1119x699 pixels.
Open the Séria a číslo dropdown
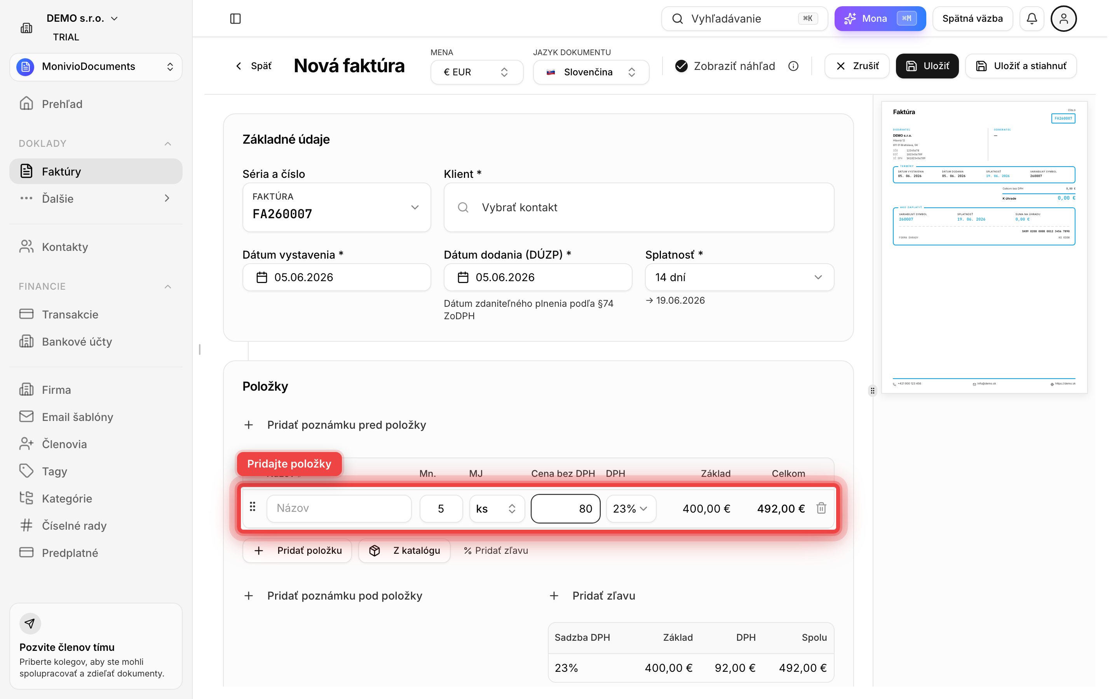click(x=336, y=207)
